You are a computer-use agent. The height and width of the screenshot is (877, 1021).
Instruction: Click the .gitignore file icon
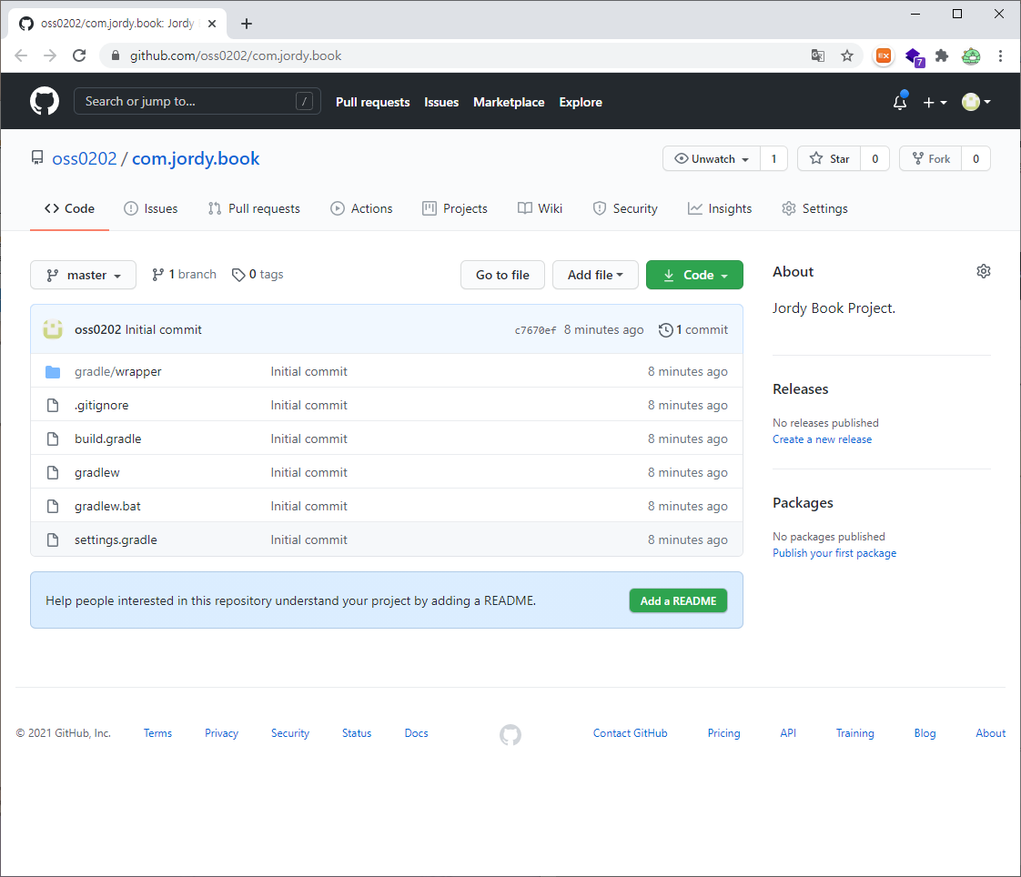tap(53, 406)
